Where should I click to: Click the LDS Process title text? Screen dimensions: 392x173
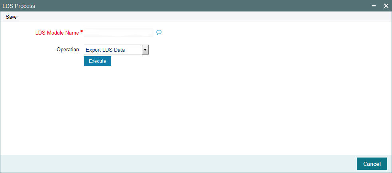click(x=19, y=6)
